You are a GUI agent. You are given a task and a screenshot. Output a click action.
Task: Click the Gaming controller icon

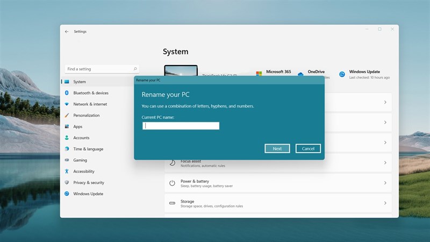click(67, 160)
